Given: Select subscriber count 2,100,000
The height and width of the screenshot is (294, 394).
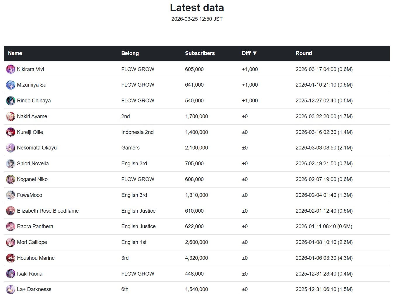Looking at the screenshot, I should (x=197, y=148).
